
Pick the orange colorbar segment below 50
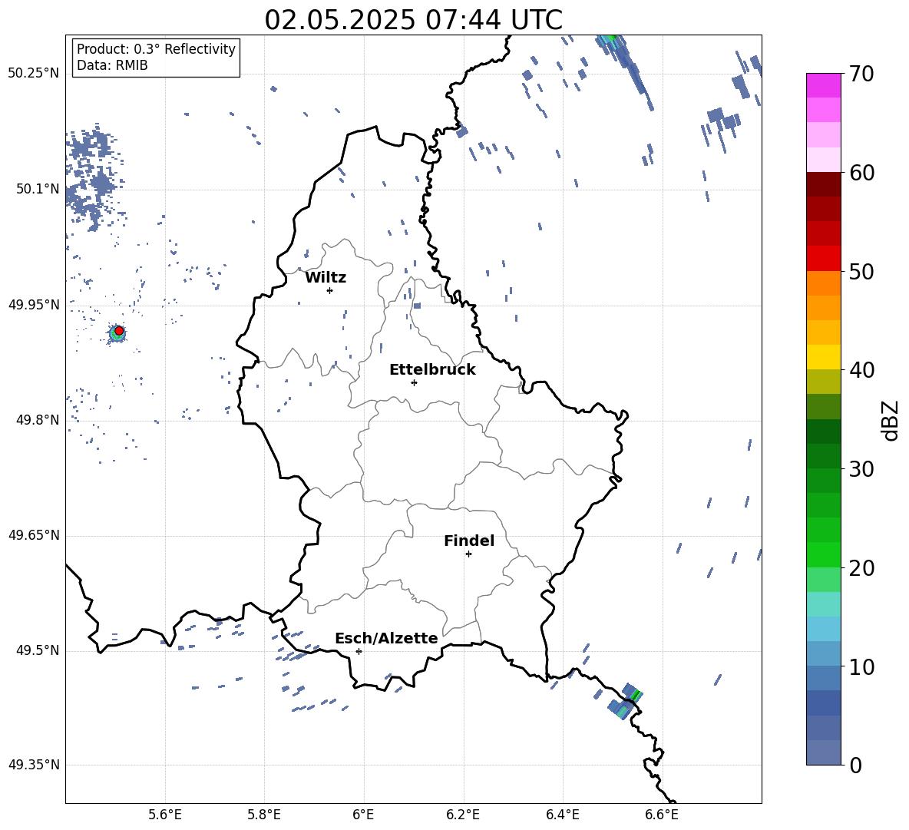pos(824,283)
